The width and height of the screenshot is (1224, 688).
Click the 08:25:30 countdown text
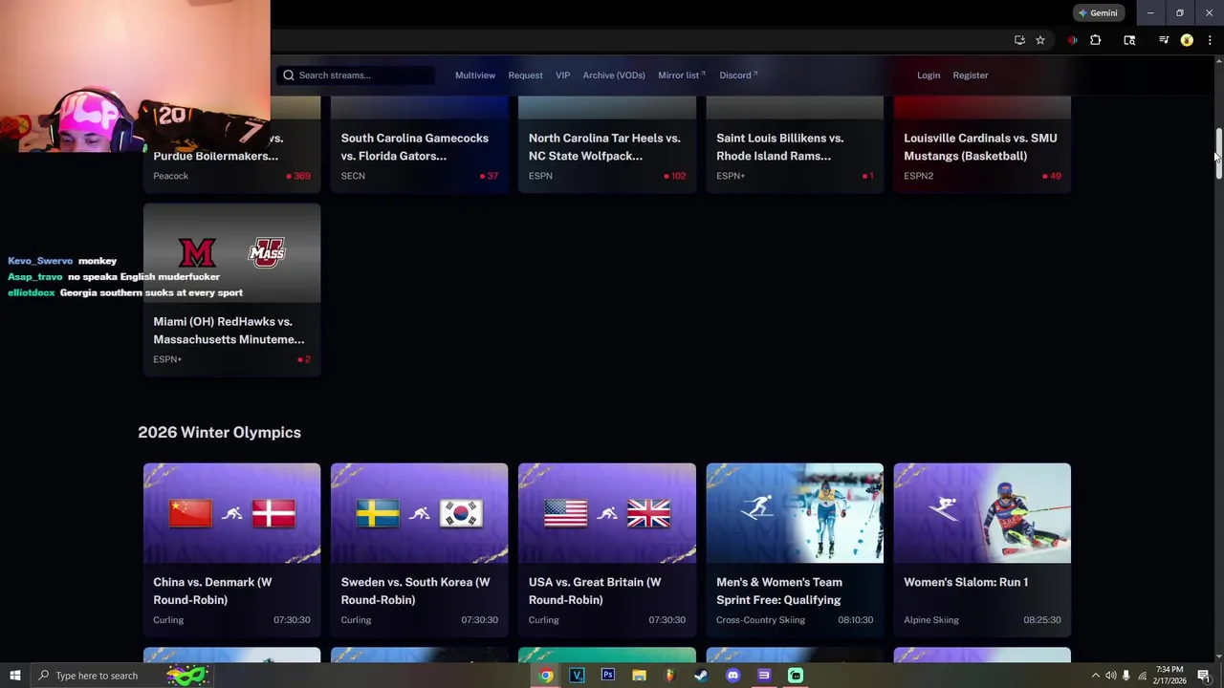1041,620
